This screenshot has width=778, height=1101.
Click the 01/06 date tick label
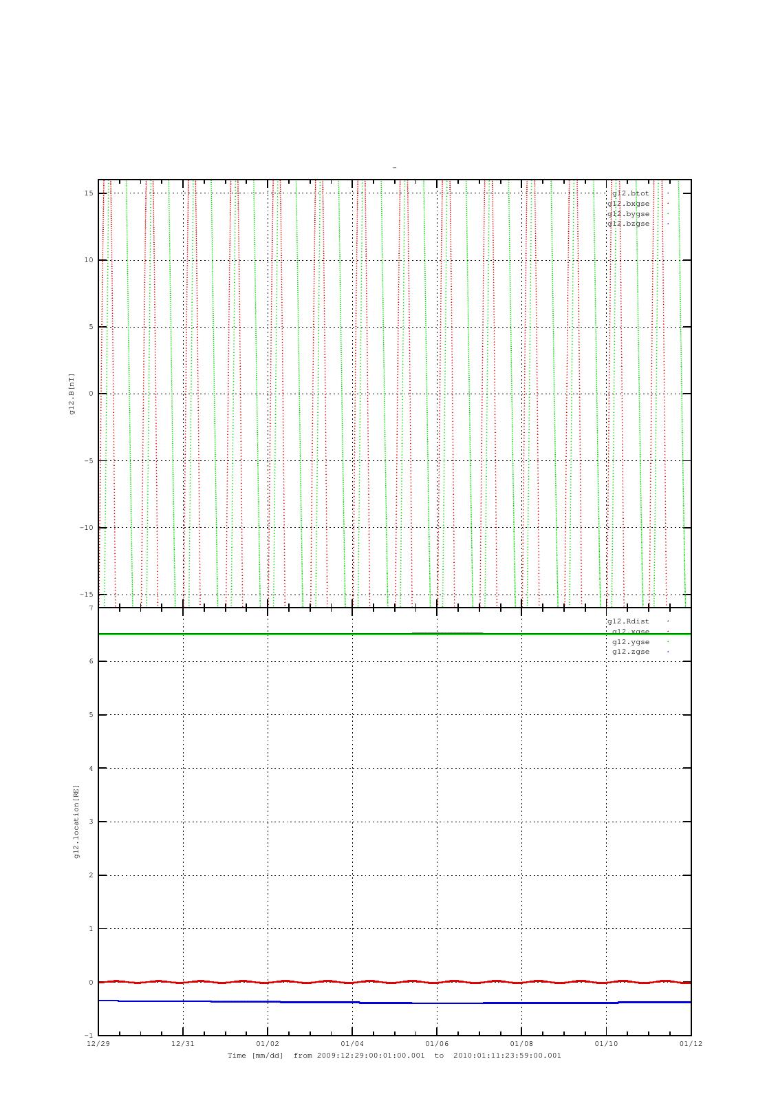click(x=437, y=1044)
